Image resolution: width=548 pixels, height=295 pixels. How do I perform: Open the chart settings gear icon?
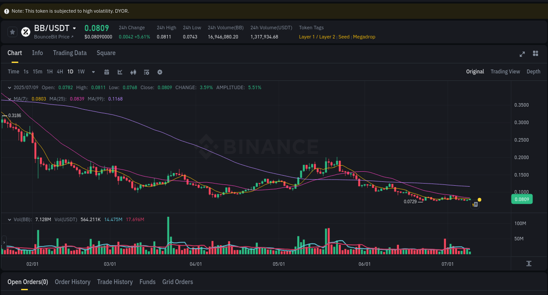coord(160,72)
